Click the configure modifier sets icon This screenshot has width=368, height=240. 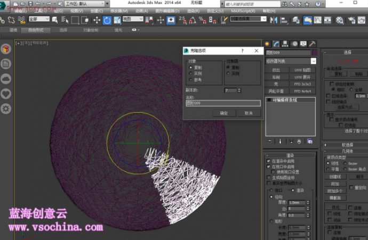tap(310, 141)
